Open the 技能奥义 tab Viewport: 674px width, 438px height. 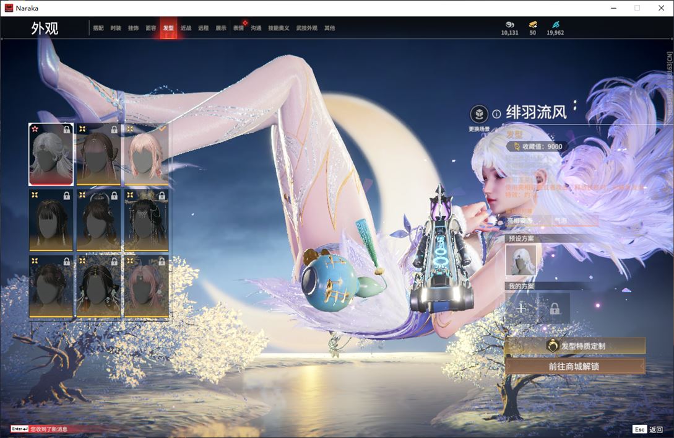click(x=279, y=28)
